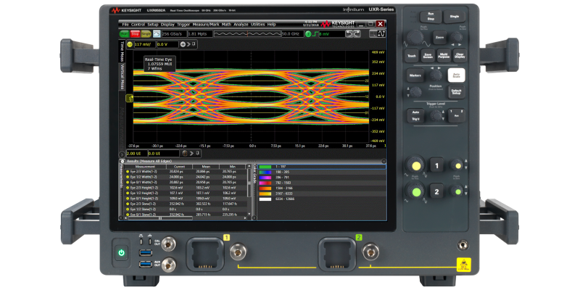Push the front-panel Default Setup key

click(x=456, y=92)
